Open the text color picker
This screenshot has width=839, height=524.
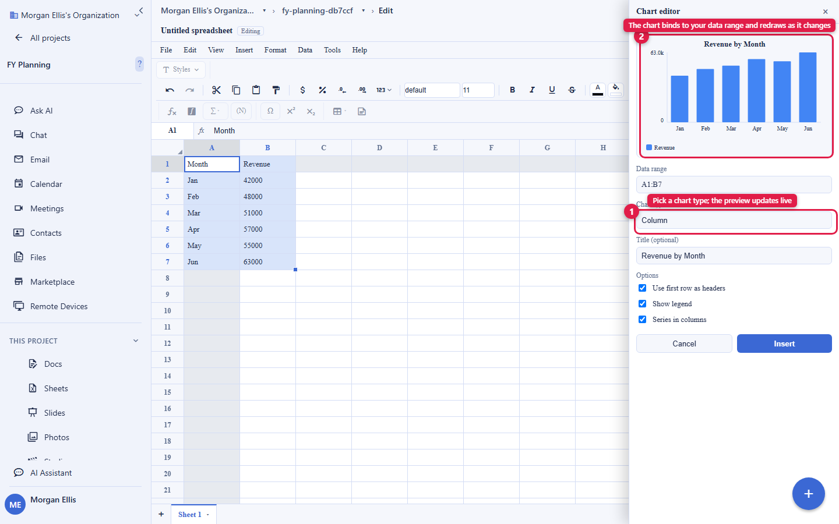[598, 90]
